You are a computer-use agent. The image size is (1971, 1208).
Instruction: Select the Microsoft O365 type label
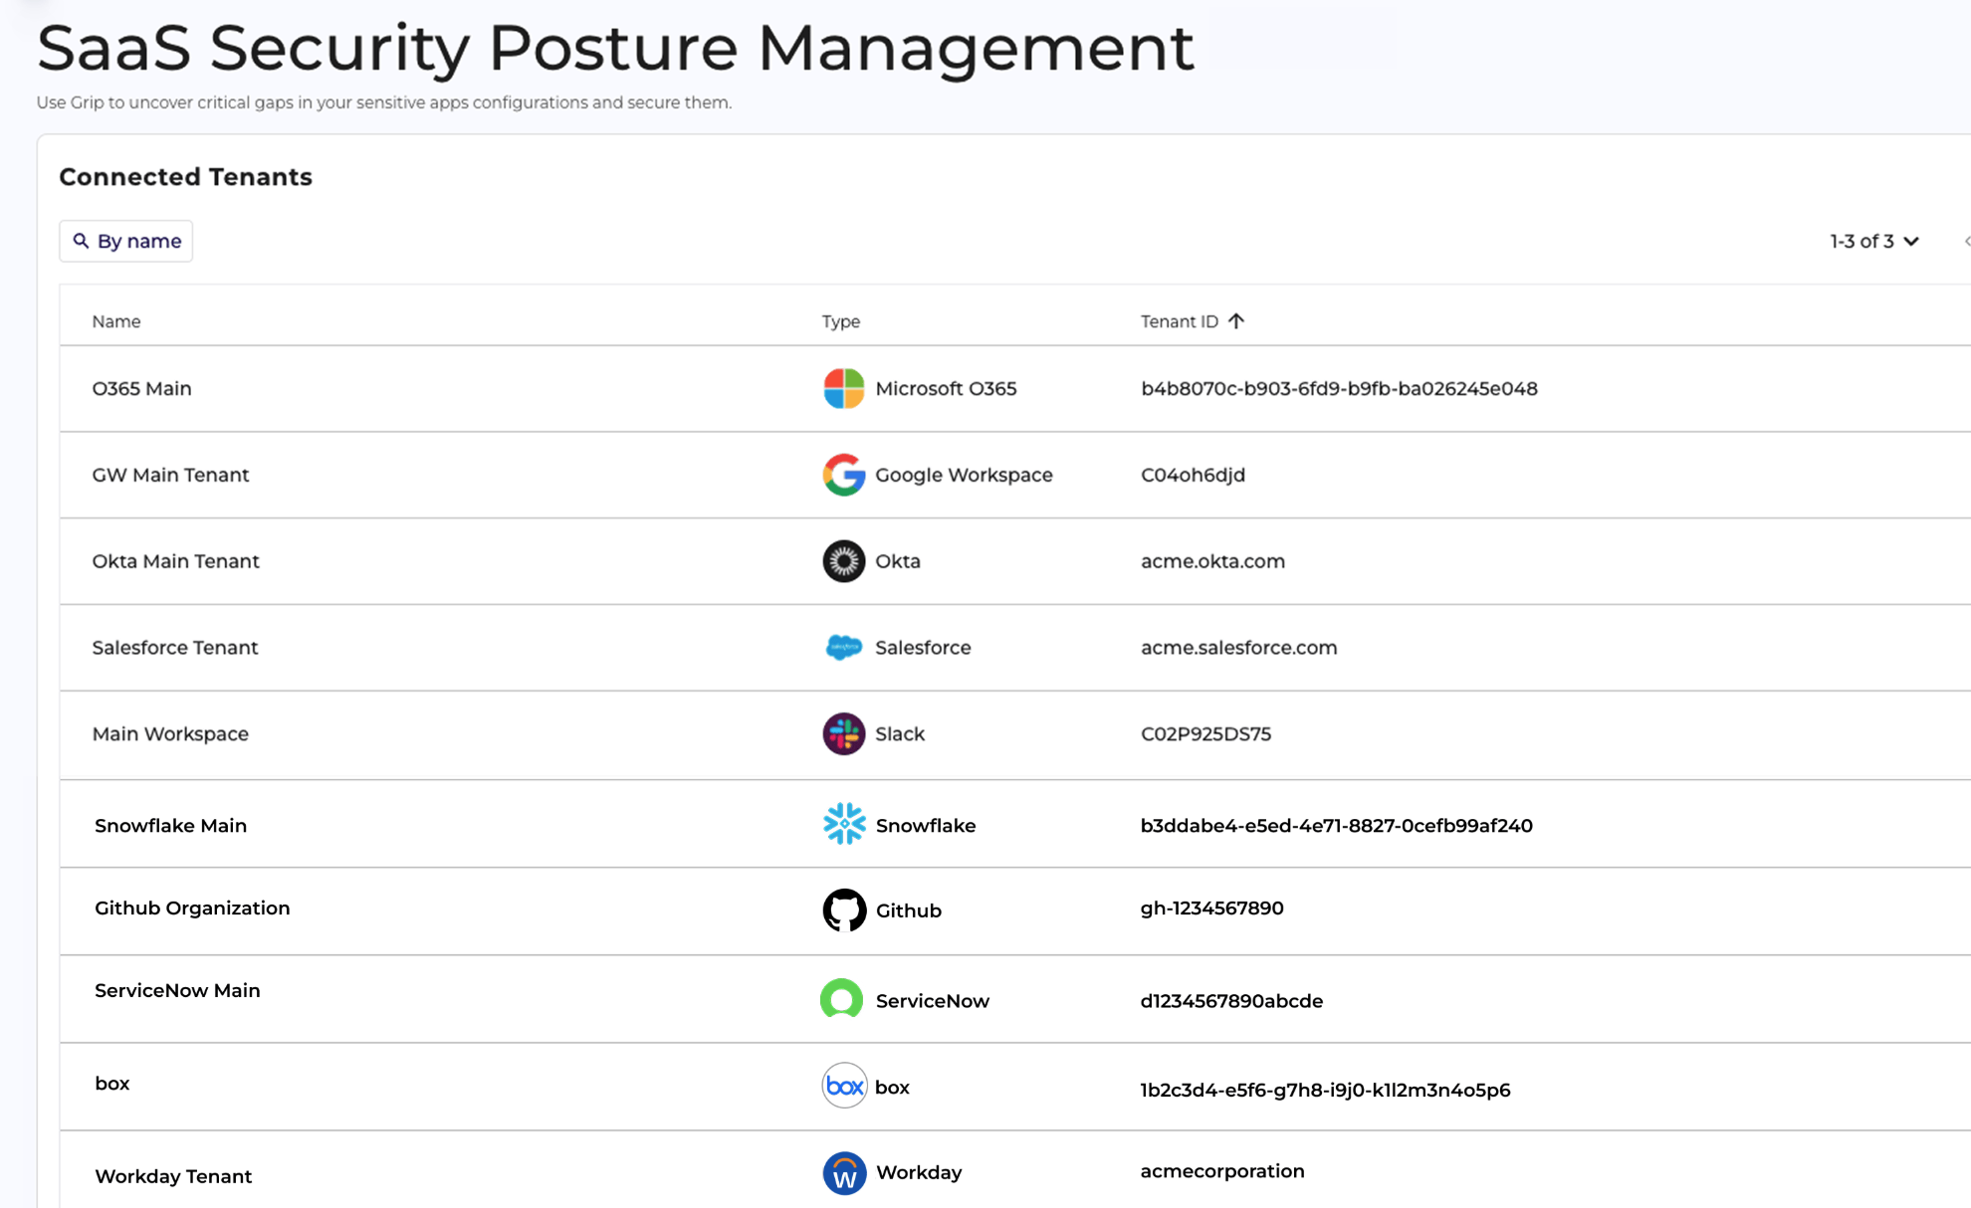(946, 388)
